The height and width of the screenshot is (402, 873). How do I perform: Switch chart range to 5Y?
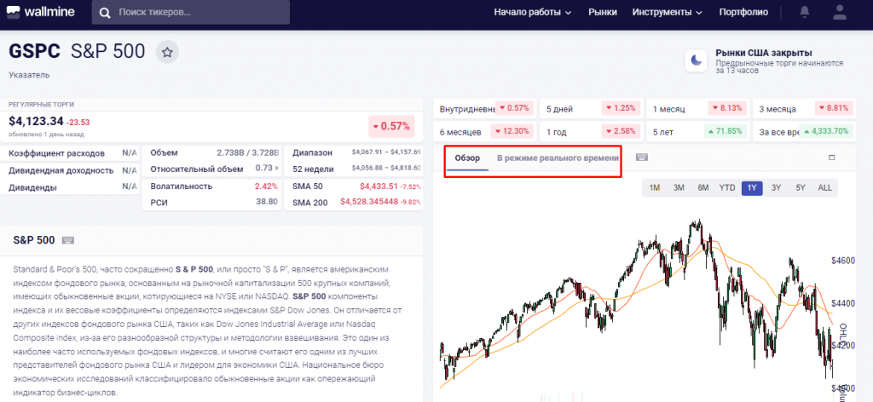(x=801, y=187)
